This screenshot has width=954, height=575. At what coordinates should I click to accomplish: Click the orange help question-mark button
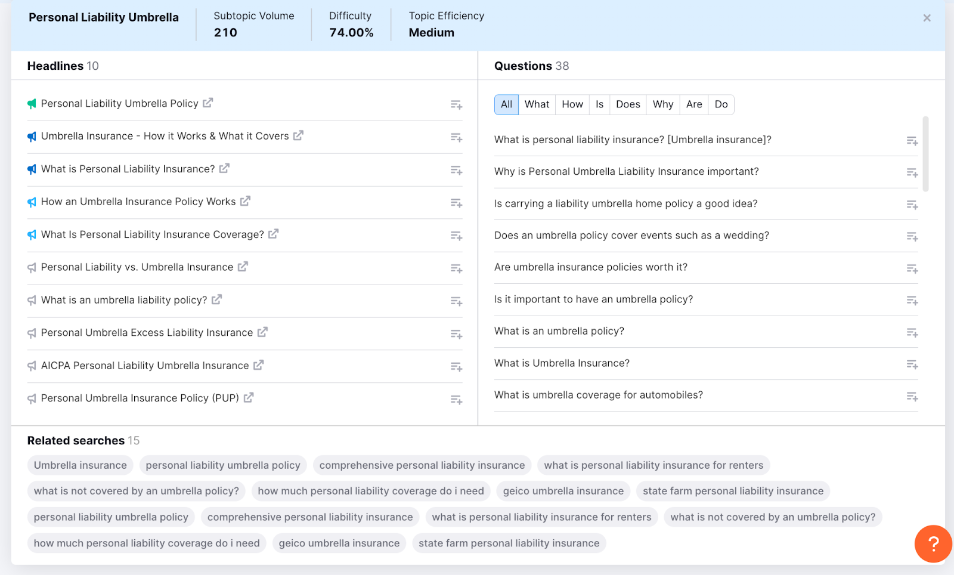tap(932, 544)
